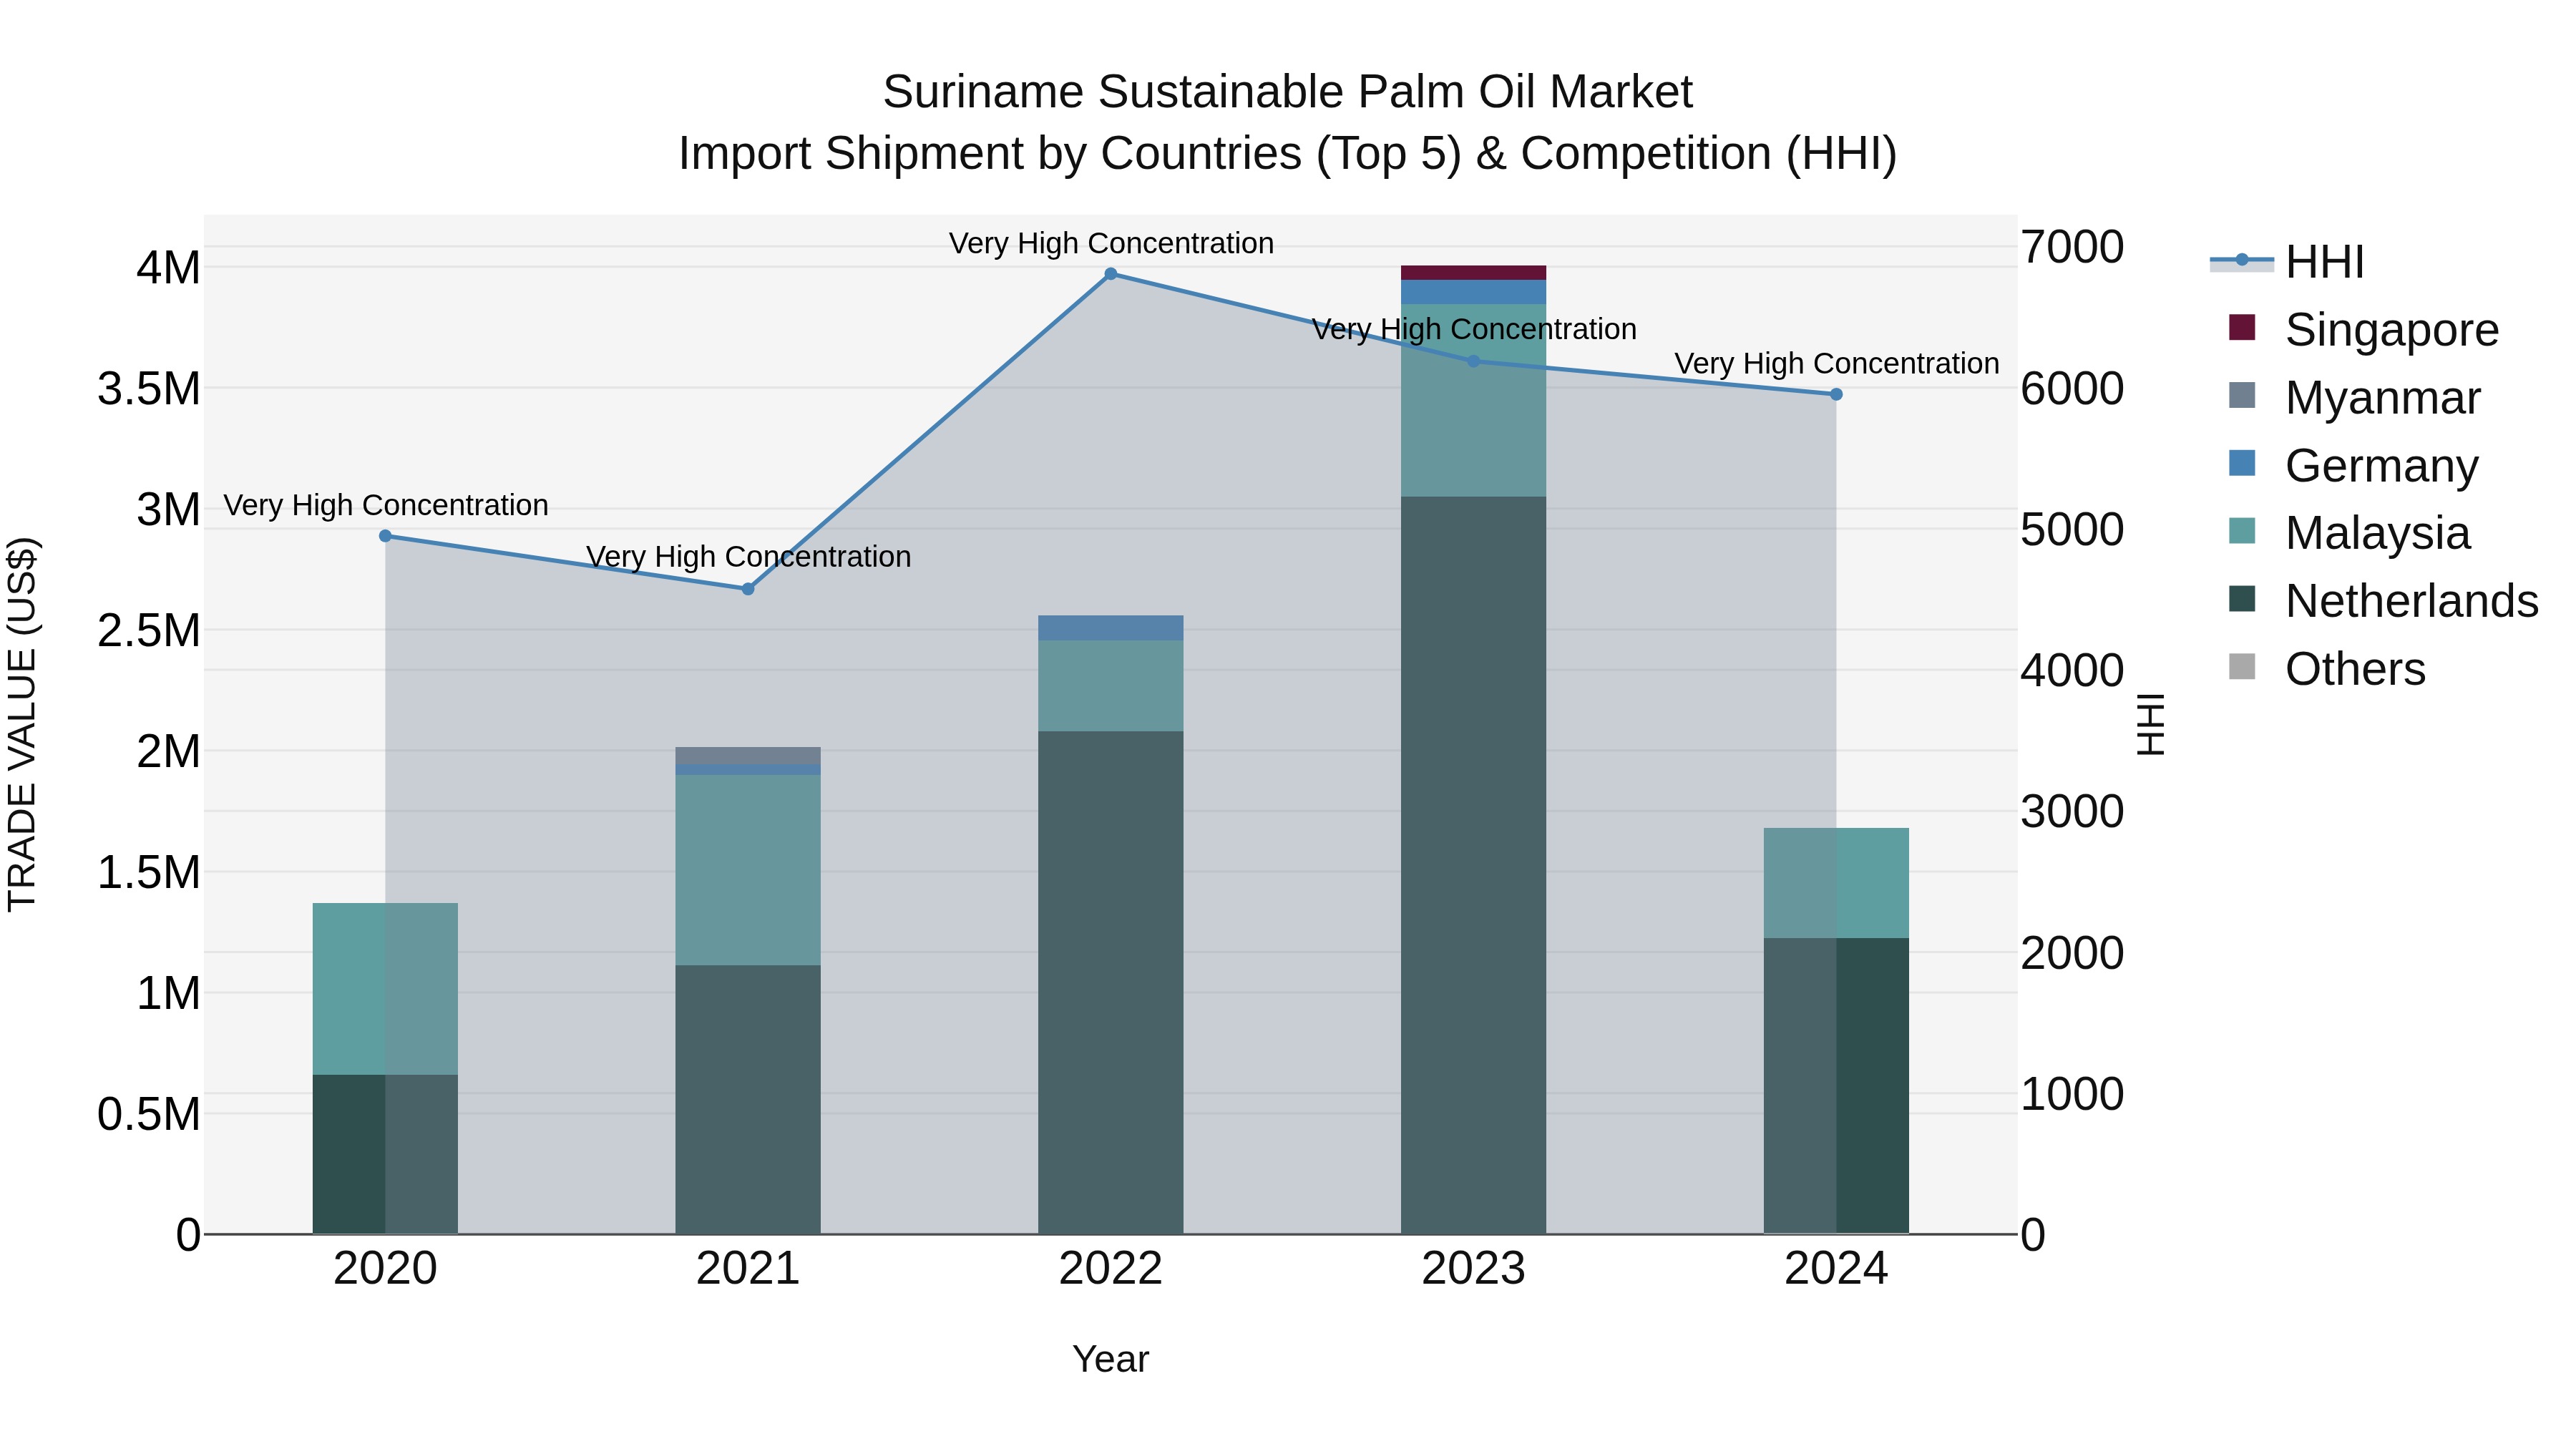
Task: Click the Singapore maroon legend swatch
Action: click(2242, 327)
